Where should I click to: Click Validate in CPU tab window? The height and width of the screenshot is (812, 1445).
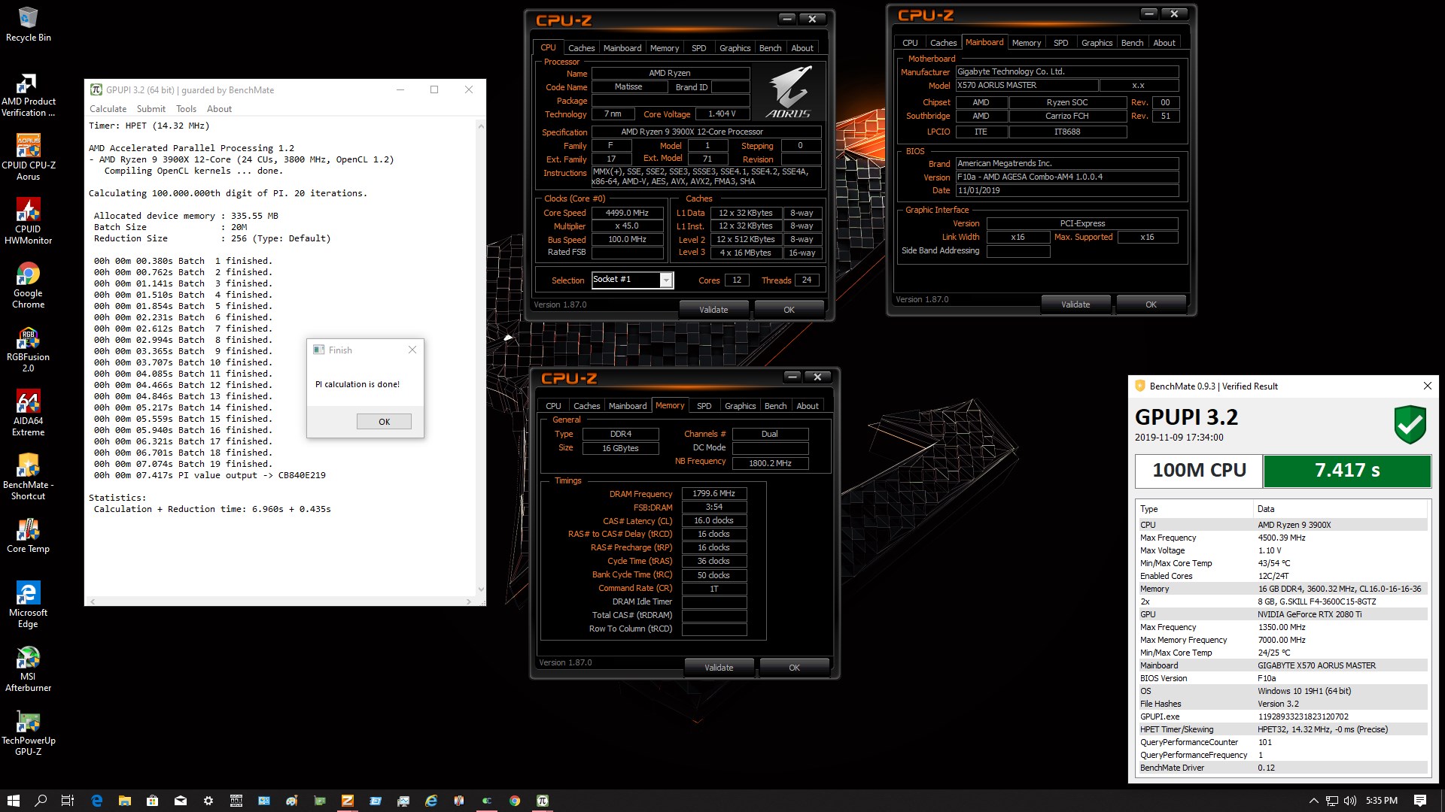(x=713, y=310)
